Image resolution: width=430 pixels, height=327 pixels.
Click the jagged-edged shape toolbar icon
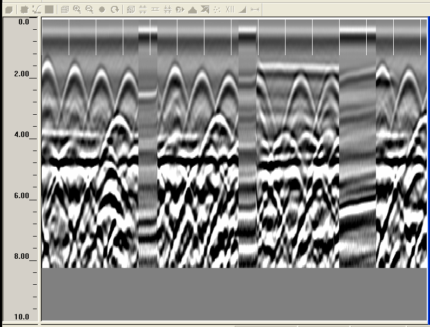[24, 10]
